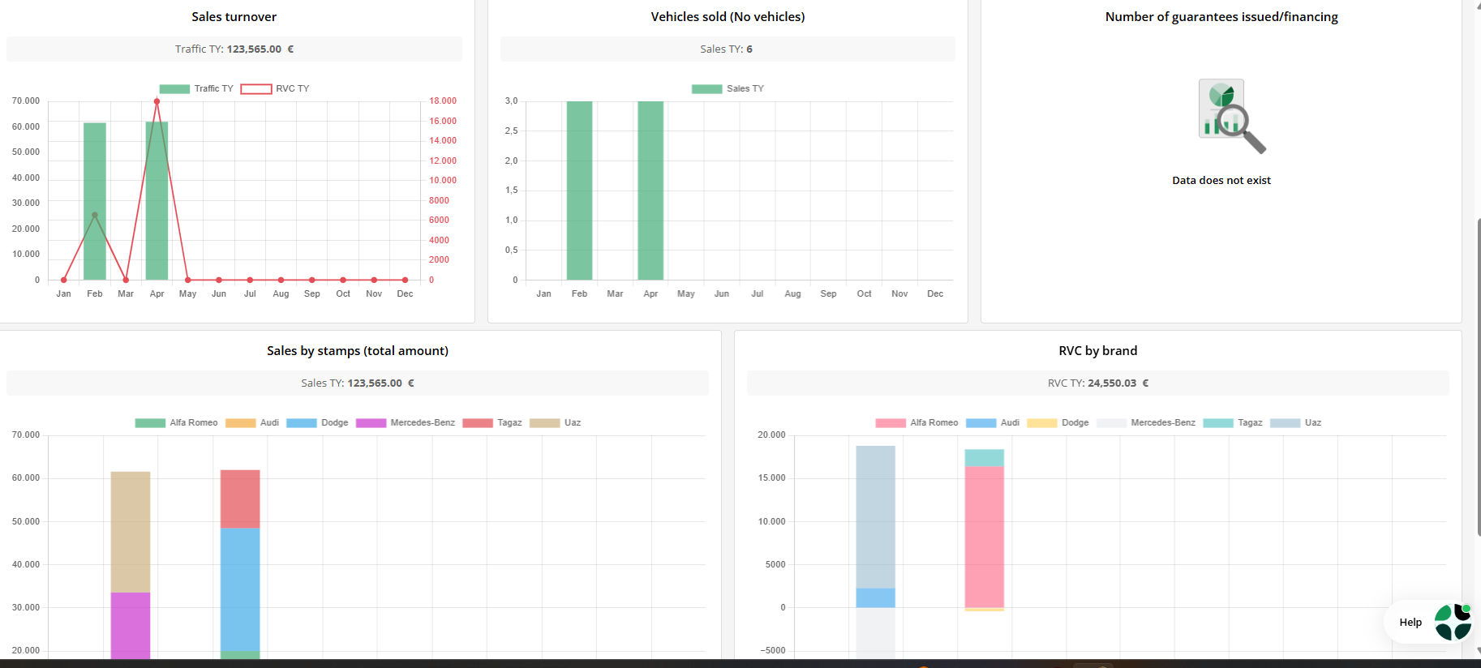Toggle the Traffic TY legend item
1481x668 pixels.
click(x=196, y=88)
